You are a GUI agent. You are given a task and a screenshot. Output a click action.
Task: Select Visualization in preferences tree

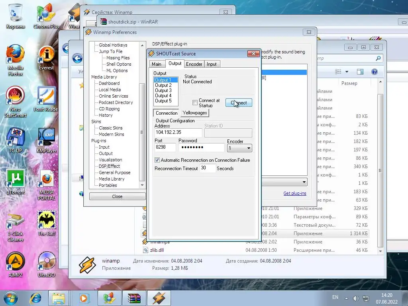(110, 160)
